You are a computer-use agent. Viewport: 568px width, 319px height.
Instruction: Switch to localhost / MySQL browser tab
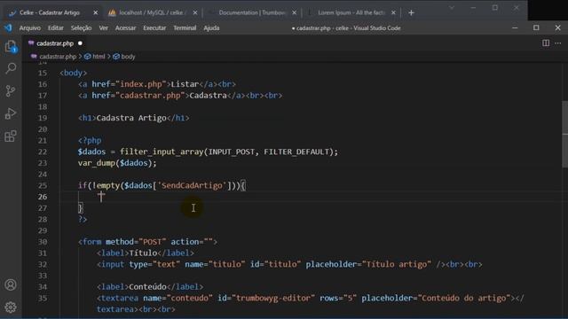[152, 12]
